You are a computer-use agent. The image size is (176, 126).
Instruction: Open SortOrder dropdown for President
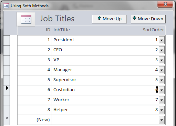pyautogui.click(x=162, y=40)
